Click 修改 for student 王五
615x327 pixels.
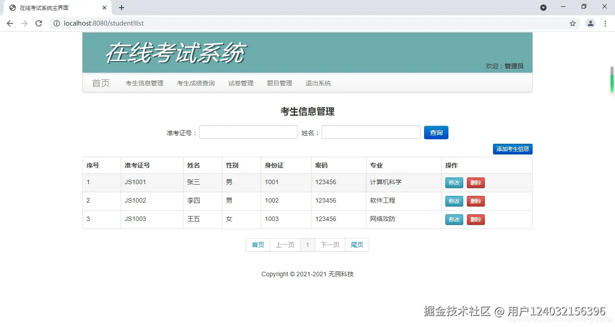(x=454, y=220)
